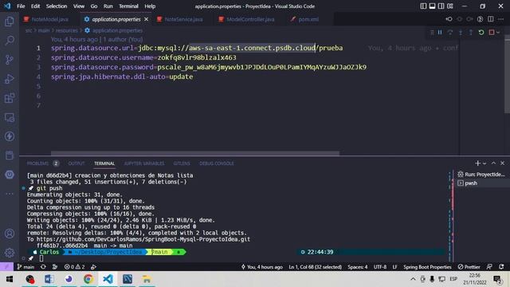The image size is (510, 287).
Task: Open editor More Actions ellipsis
Action: [x=501, y=19]
